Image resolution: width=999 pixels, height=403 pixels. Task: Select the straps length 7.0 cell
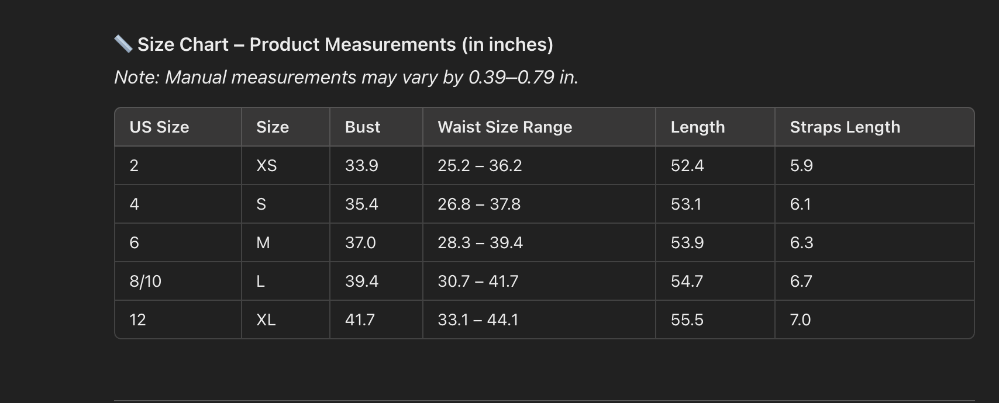point(800,320)
